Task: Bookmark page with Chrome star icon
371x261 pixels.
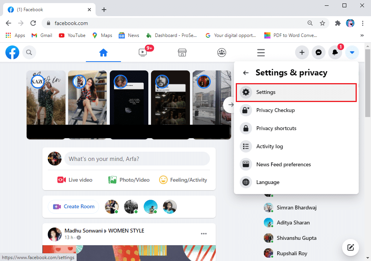Action: point(322,23)
